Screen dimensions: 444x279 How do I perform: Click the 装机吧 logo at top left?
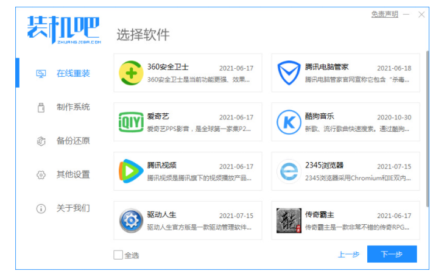[63, 28]
